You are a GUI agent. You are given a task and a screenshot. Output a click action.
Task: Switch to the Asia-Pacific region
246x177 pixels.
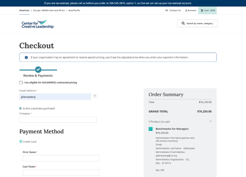coord(74,10)
